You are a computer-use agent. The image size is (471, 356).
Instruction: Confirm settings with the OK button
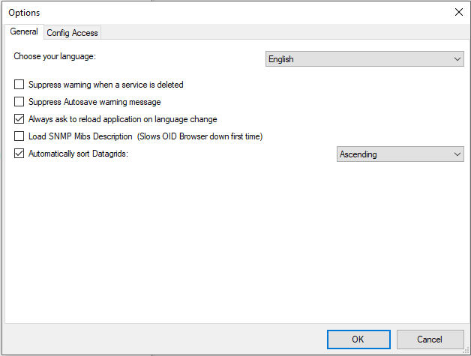[x=358, y=340]
